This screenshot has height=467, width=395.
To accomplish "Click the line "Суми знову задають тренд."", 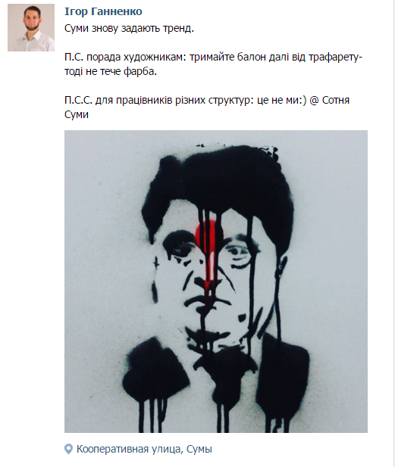I will [129, 29].
